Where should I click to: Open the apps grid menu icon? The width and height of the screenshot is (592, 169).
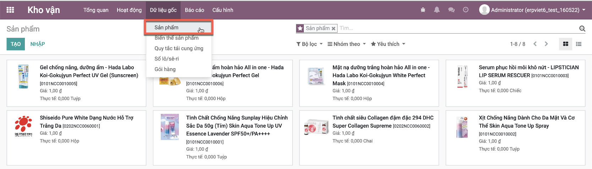(10, 10)
